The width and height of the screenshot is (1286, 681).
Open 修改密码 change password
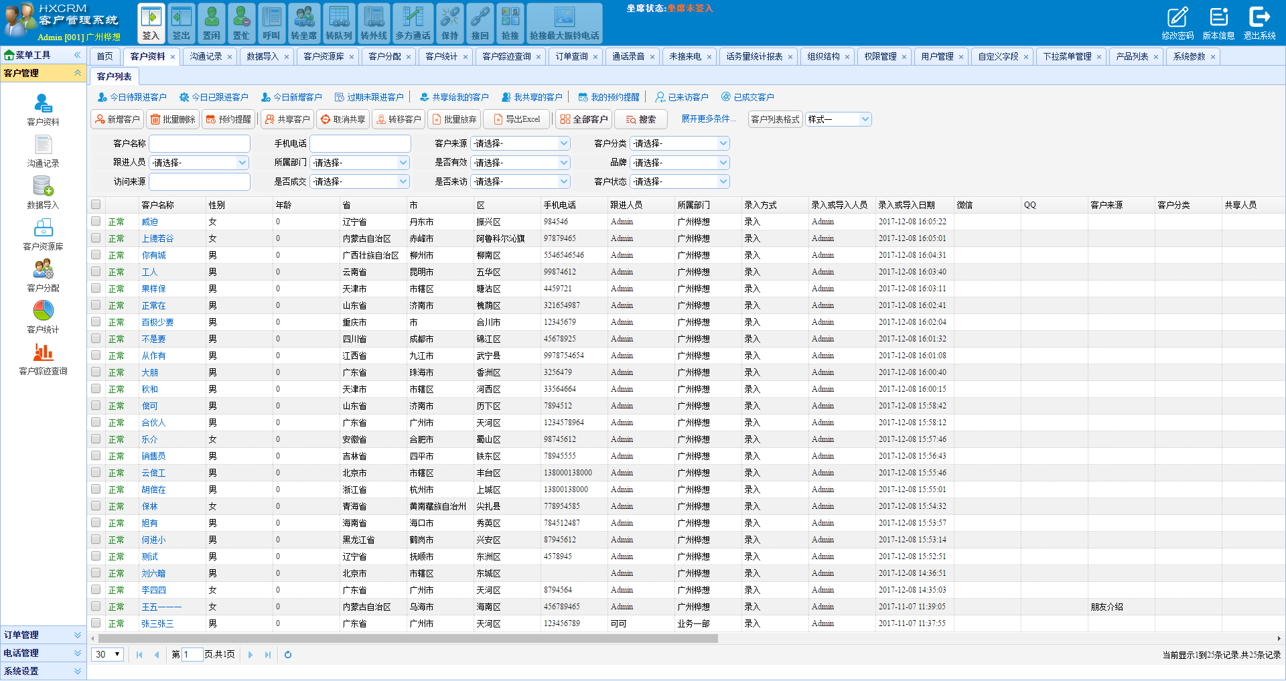tap(1177, 23)
